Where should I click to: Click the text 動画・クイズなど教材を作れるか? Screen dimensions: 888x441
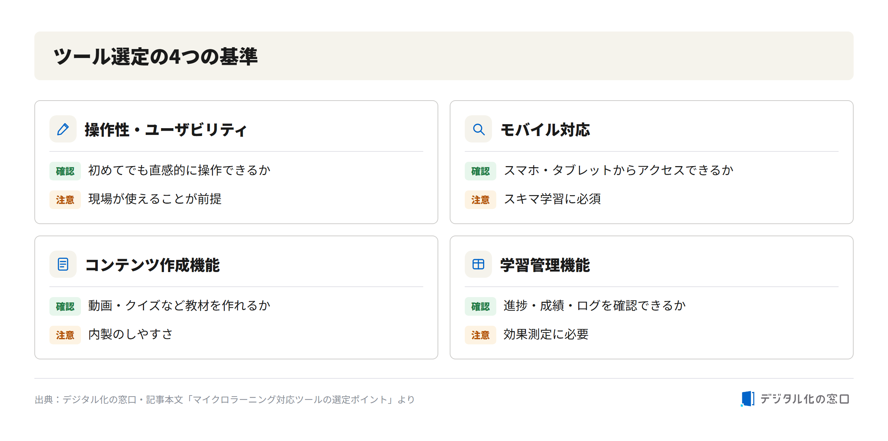click(x=179, y=306)
